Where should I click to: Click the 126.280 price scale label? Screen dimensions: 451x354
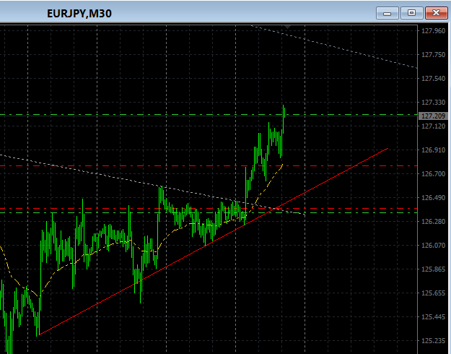point(433,222)
